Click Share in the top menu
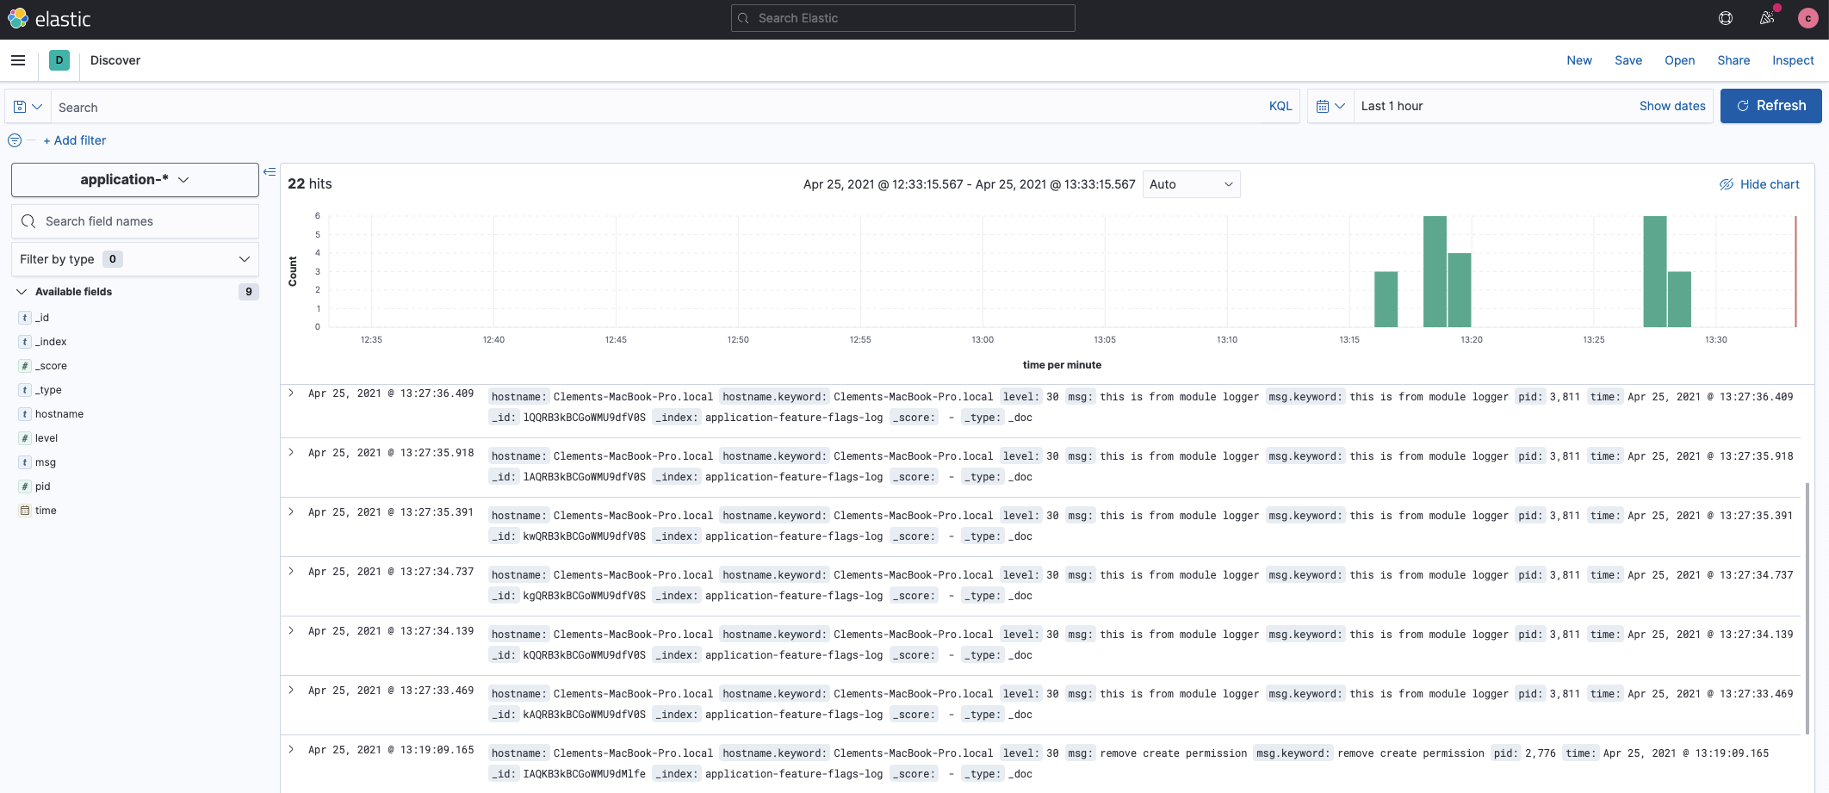The height and width of the screenshot is (793, 1829). point(1733,60)
